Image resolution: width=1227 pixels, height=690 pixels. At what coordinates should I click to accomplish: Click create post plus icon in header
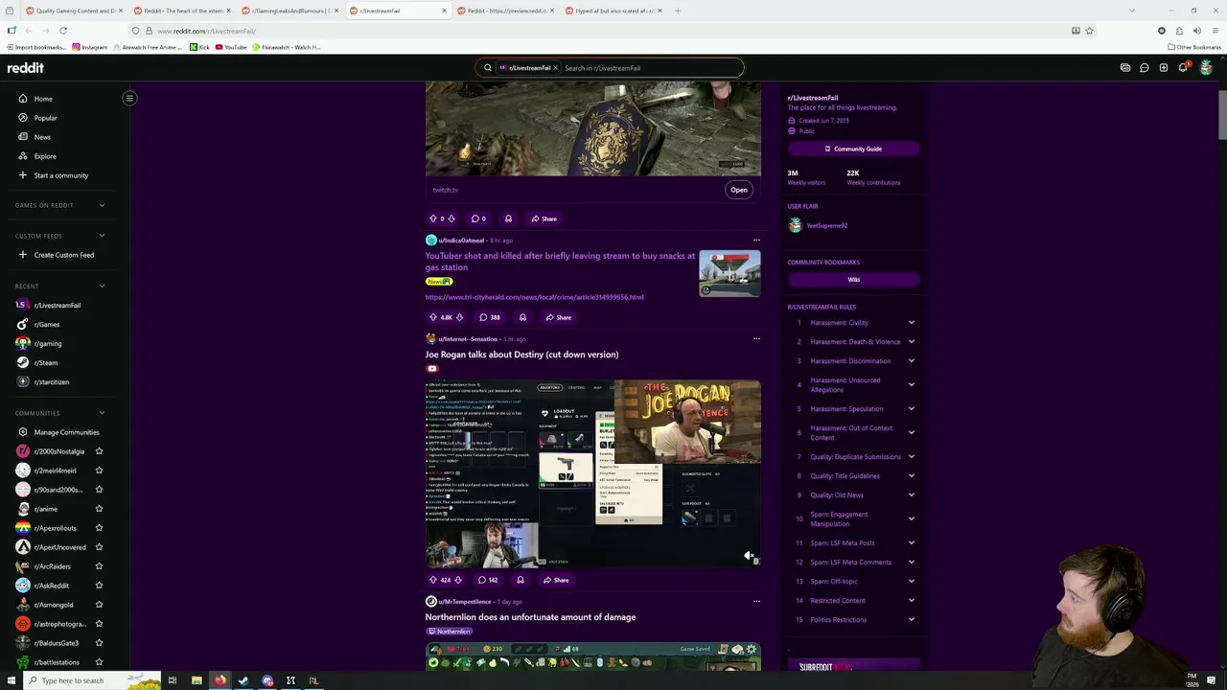pos(1164,68)
